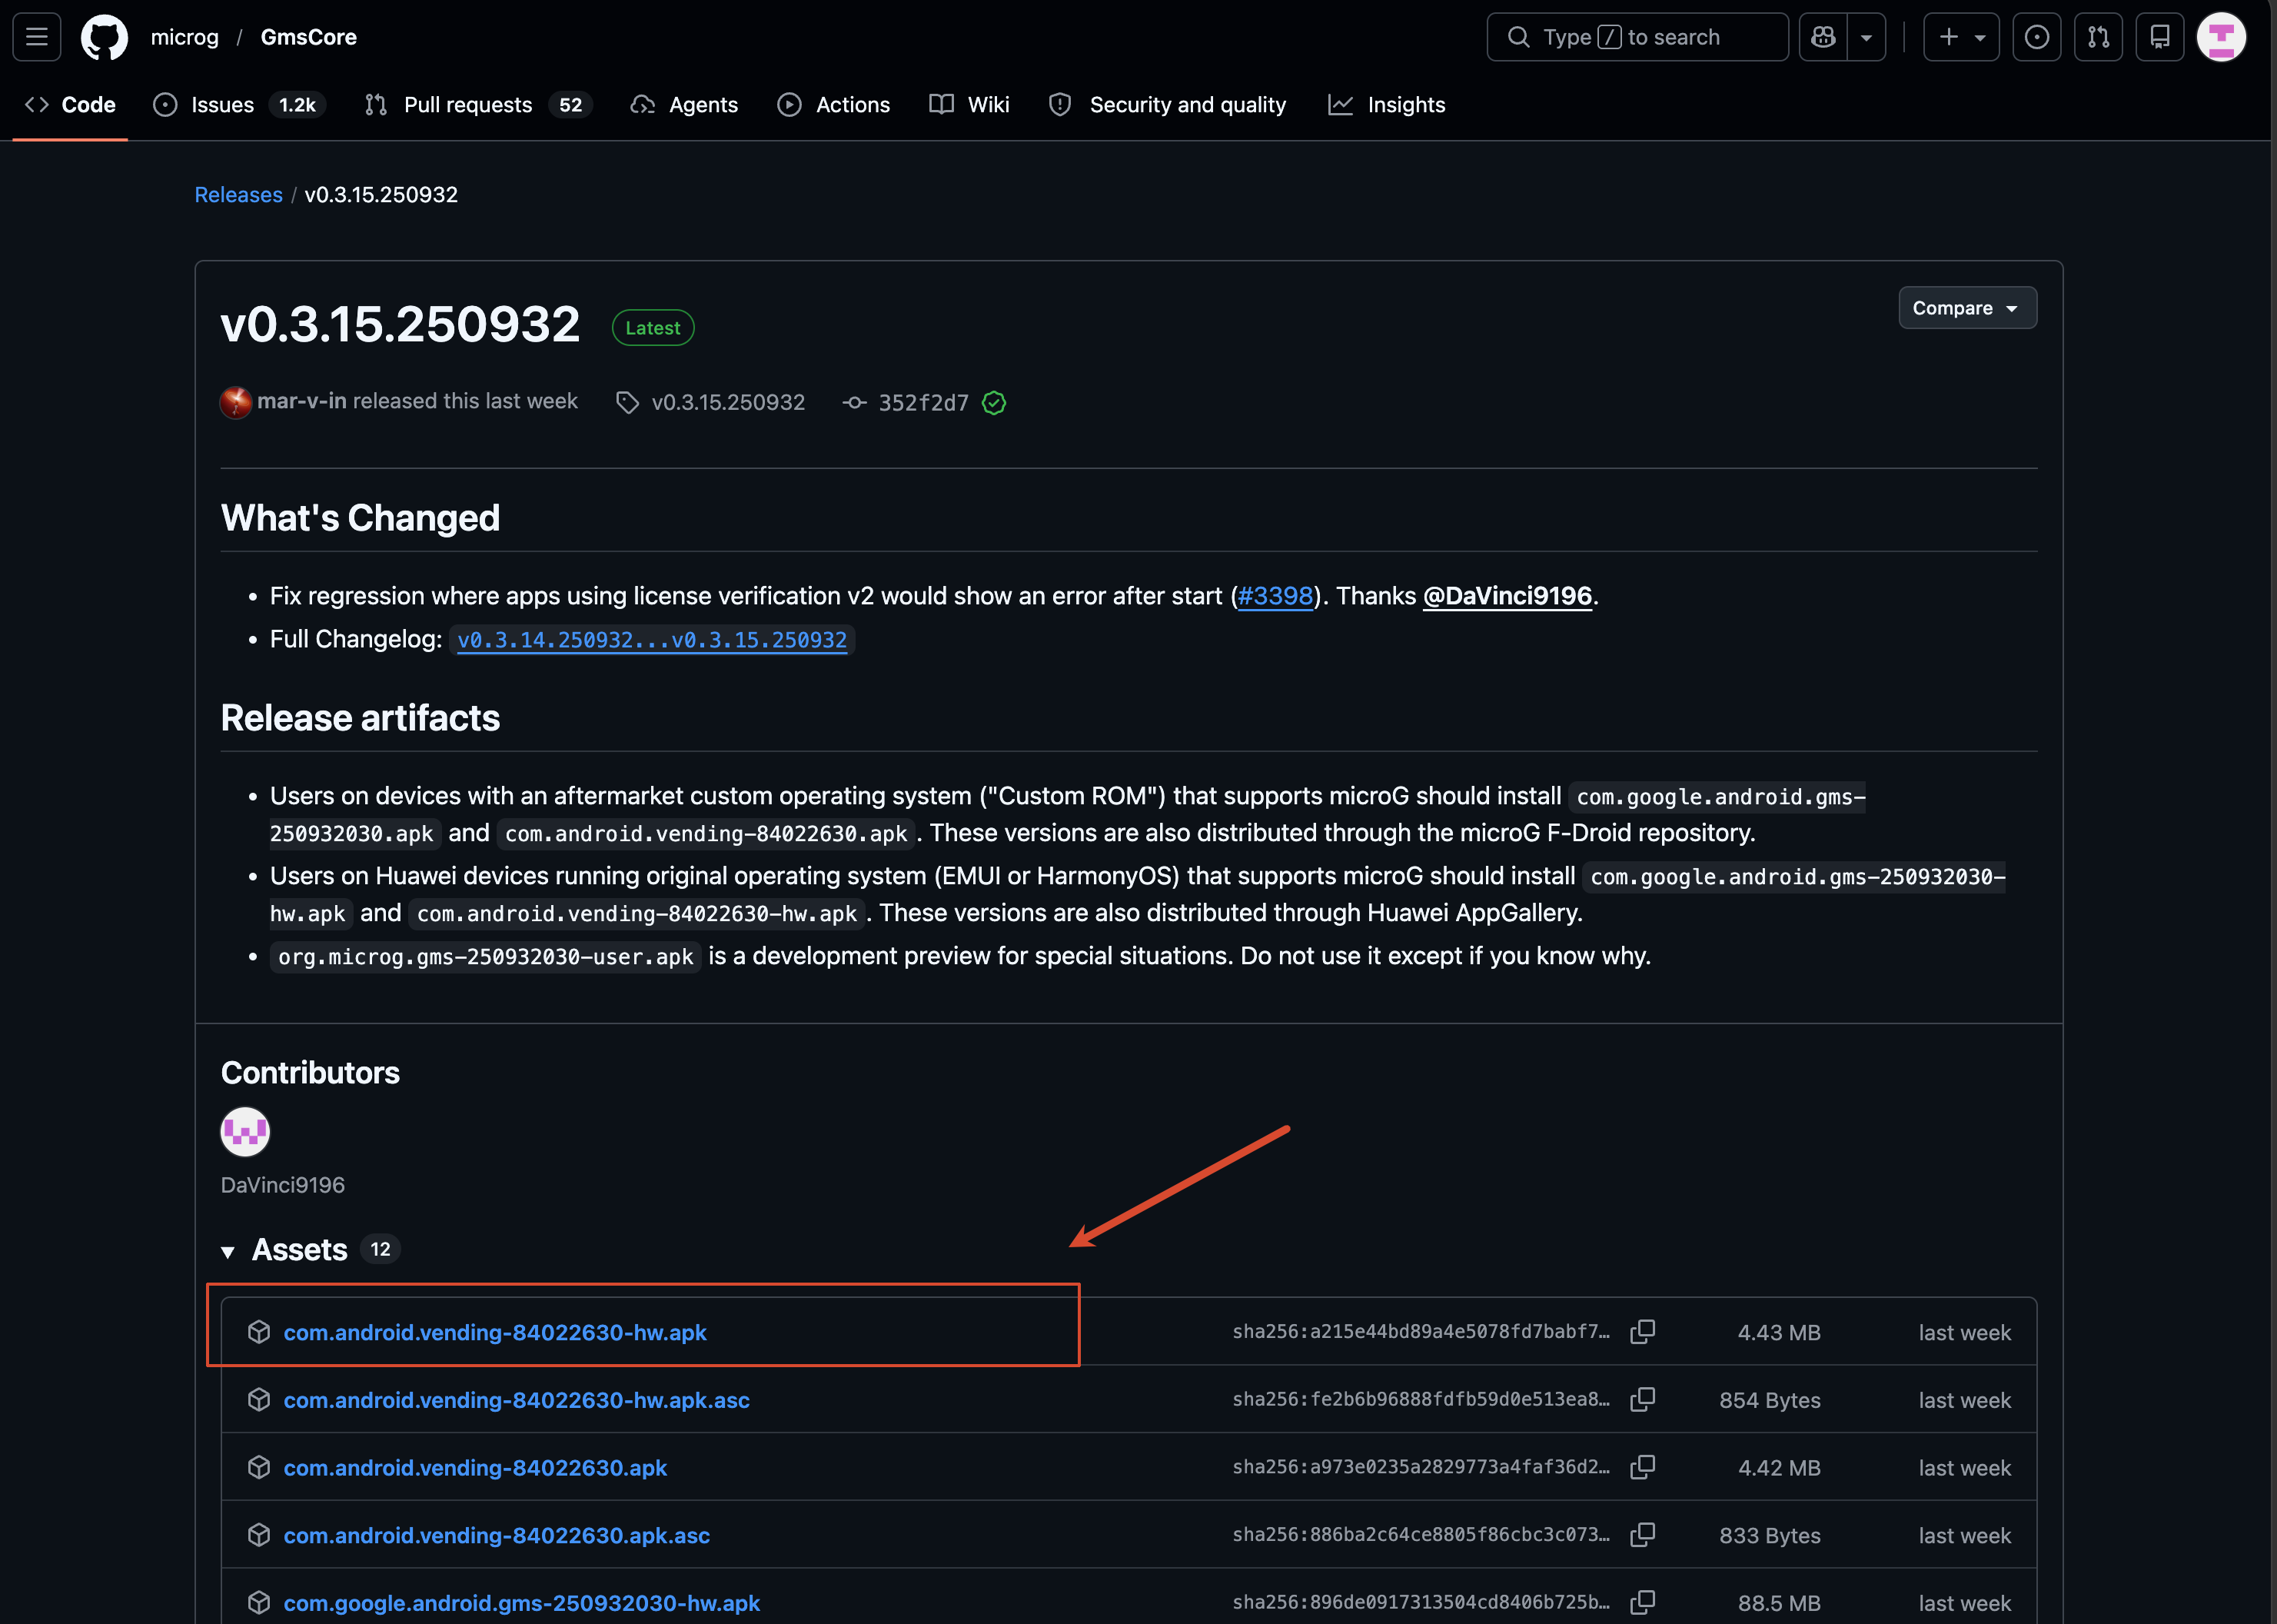Open the hamburger navigation menu
The image size is (2277, 1624).
click(37, 37)
